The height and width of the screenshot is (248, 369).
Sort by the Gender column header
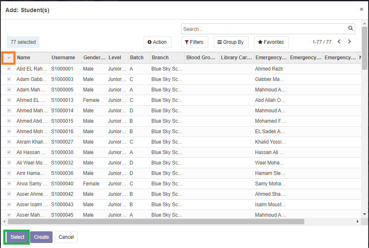click(x=94, y=58)
